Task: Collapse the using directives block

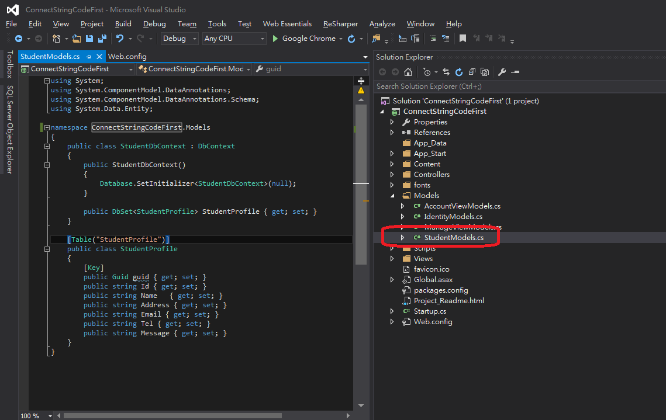Action: (x=47, y=81)
